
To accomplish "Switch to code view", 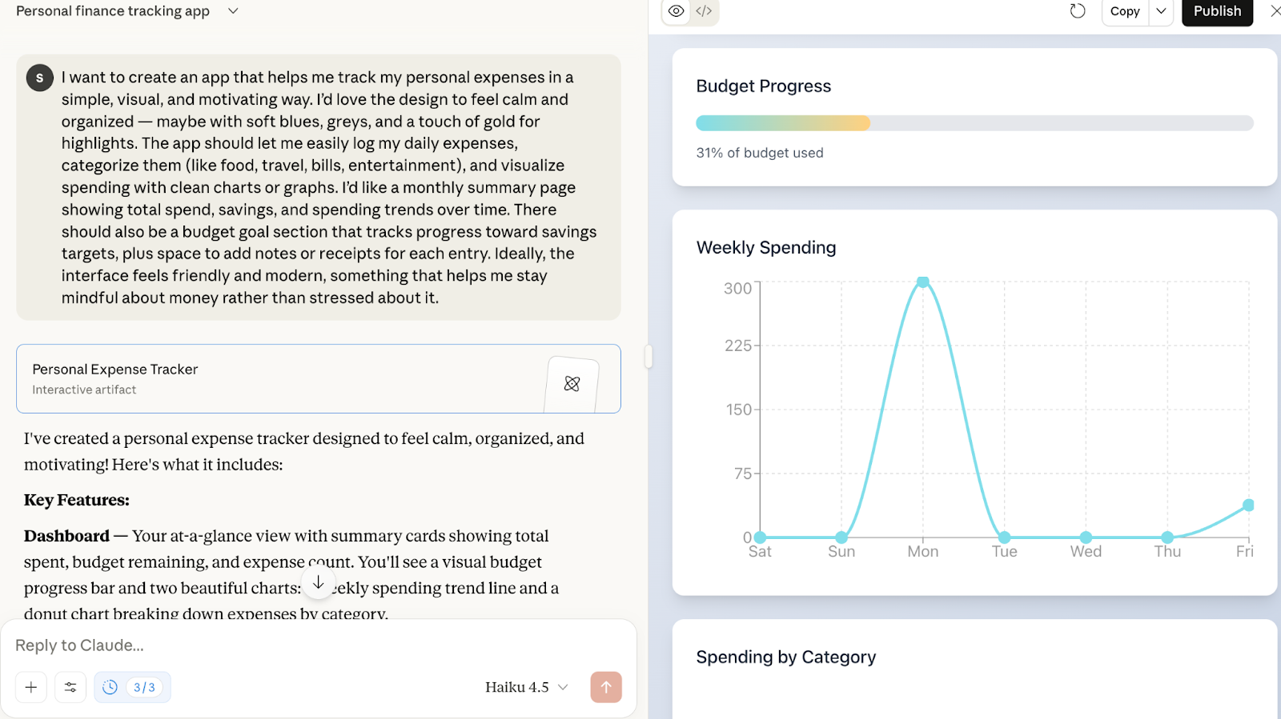I will pyautogui.click(x=704, y=11).
